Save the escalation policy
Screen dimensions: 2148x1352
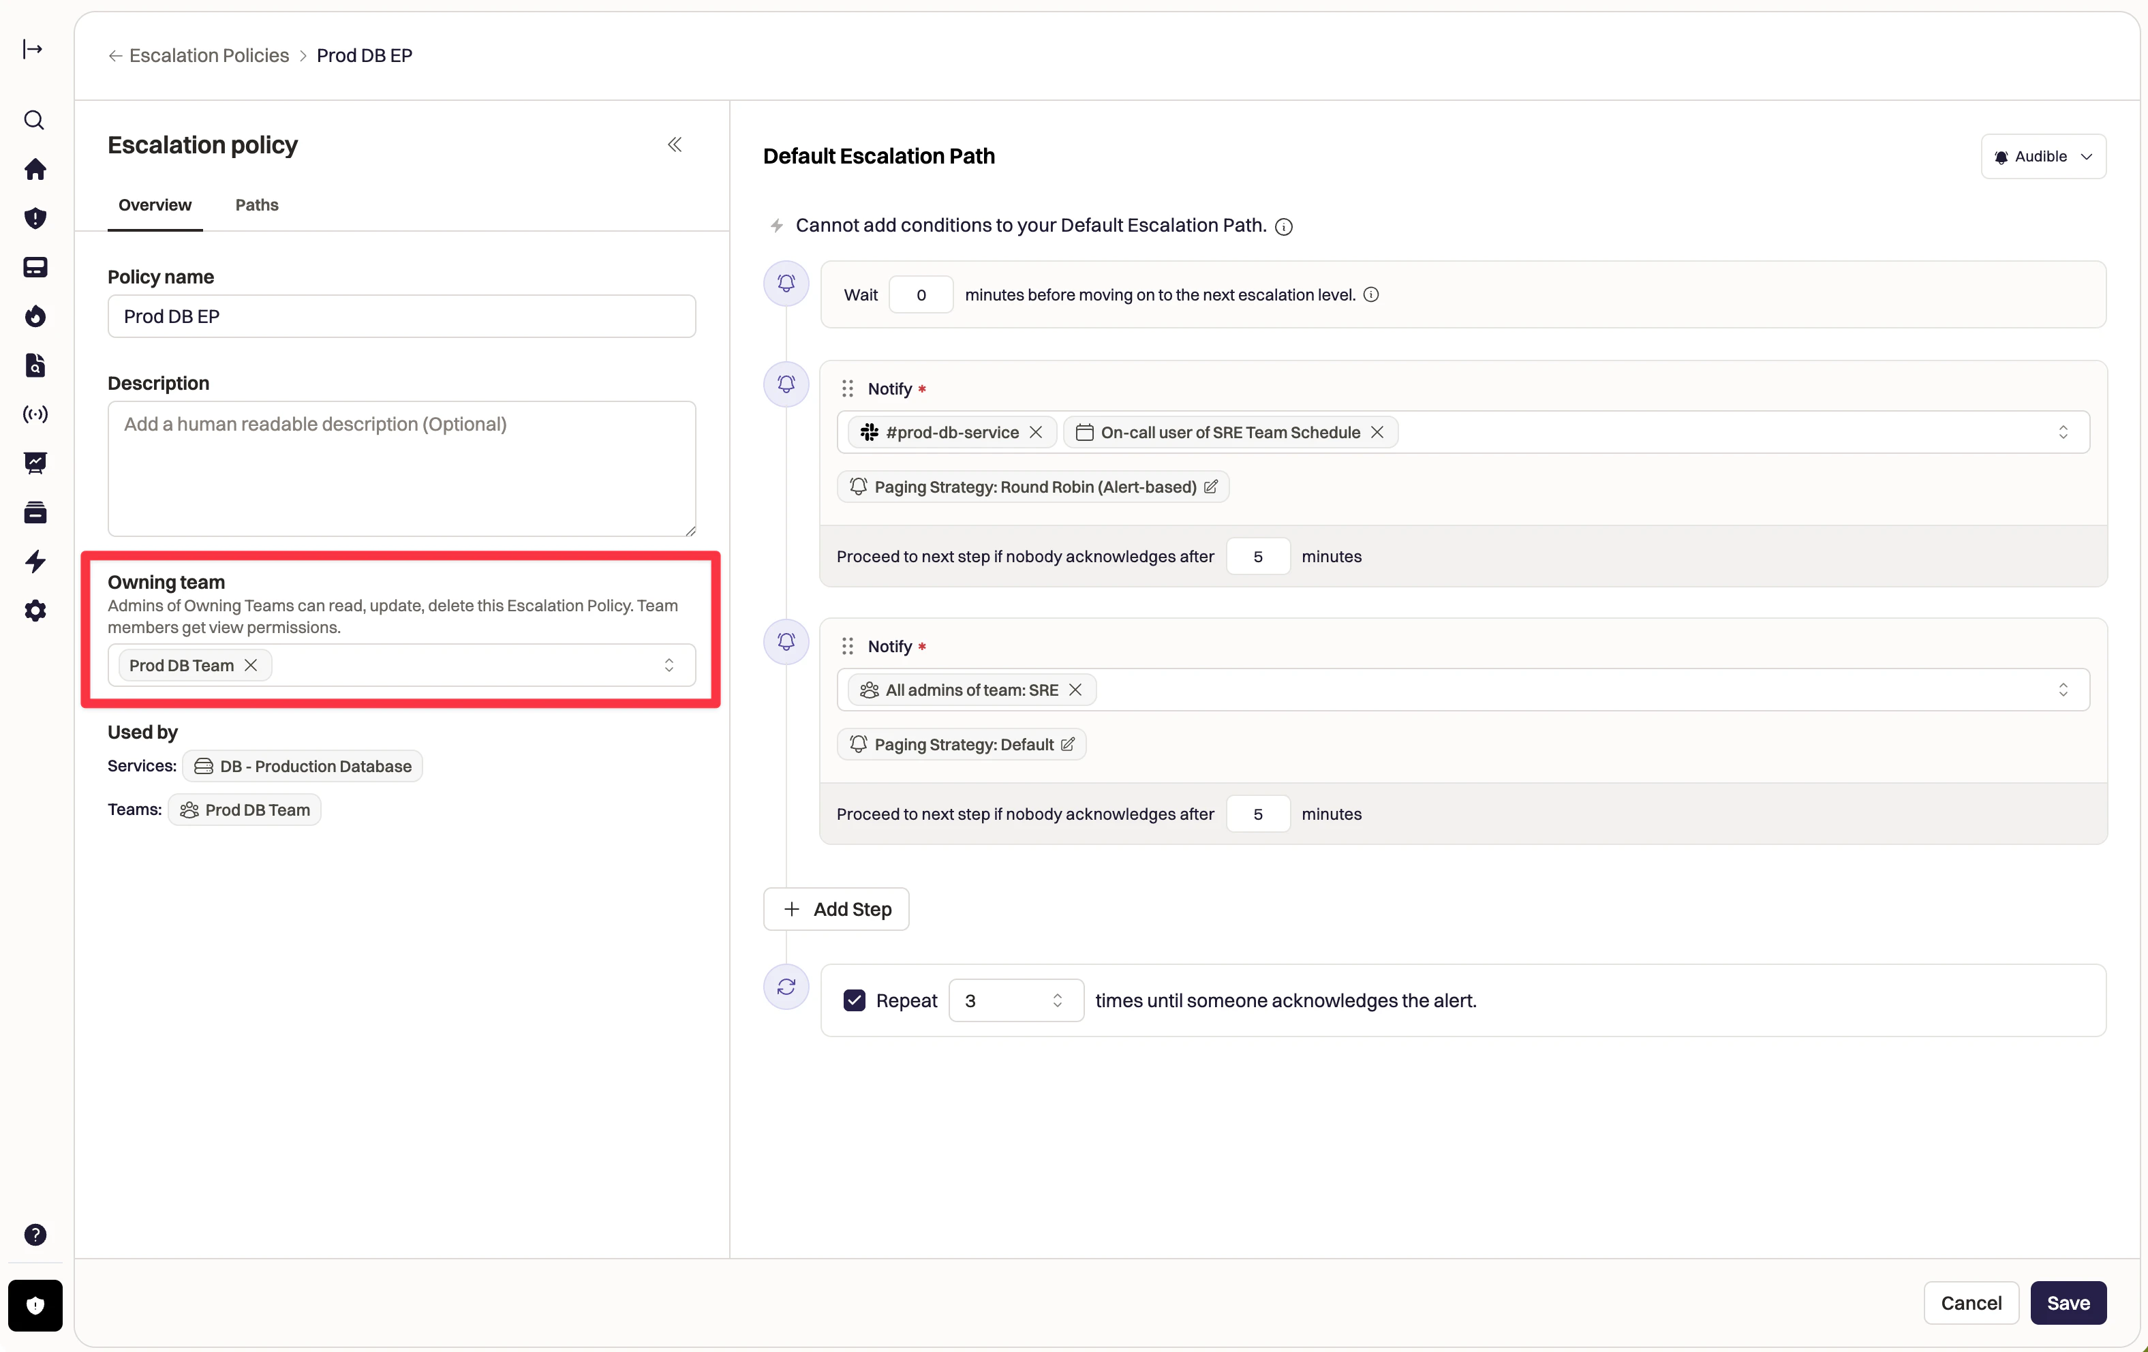[x=2067, y=1303]
